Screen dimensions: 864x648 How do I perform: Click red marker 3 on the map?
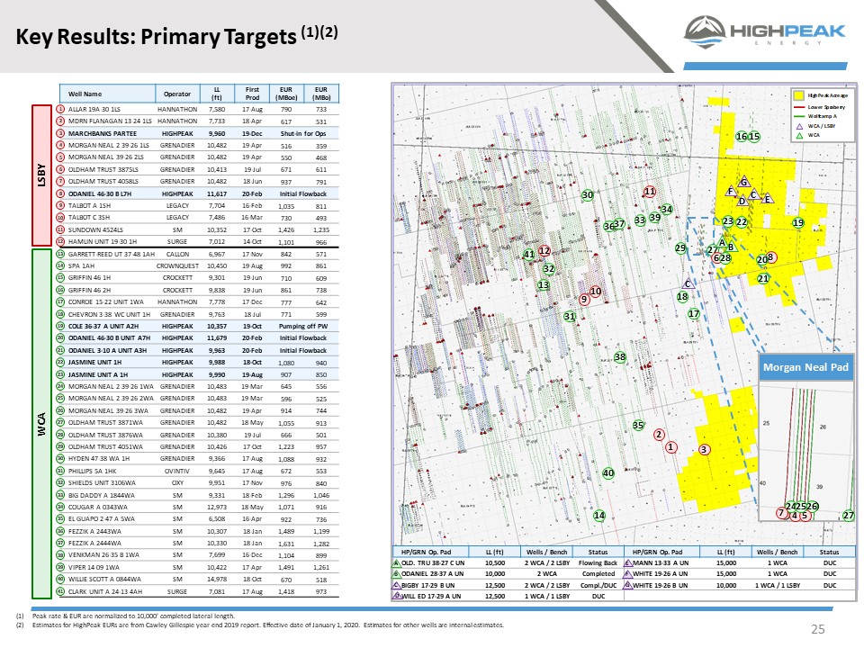pos(704,450)
